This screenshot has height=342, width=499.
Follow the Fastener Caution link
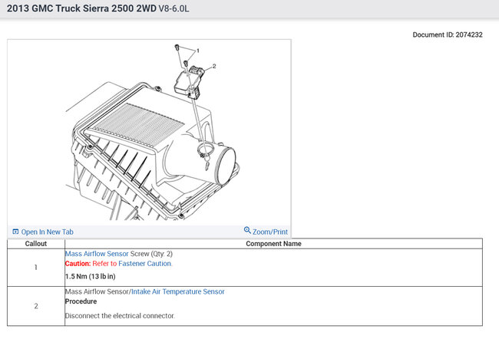point(145,264)
